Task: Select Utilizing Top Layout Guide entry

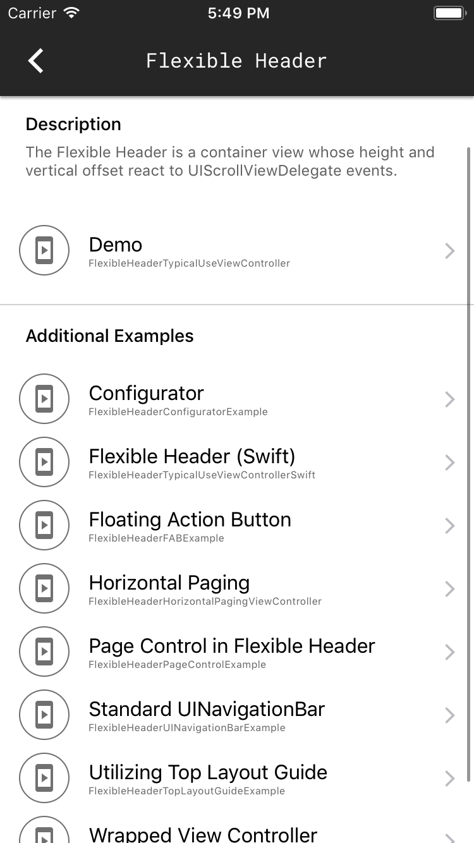Action: (x=237, y=779)
